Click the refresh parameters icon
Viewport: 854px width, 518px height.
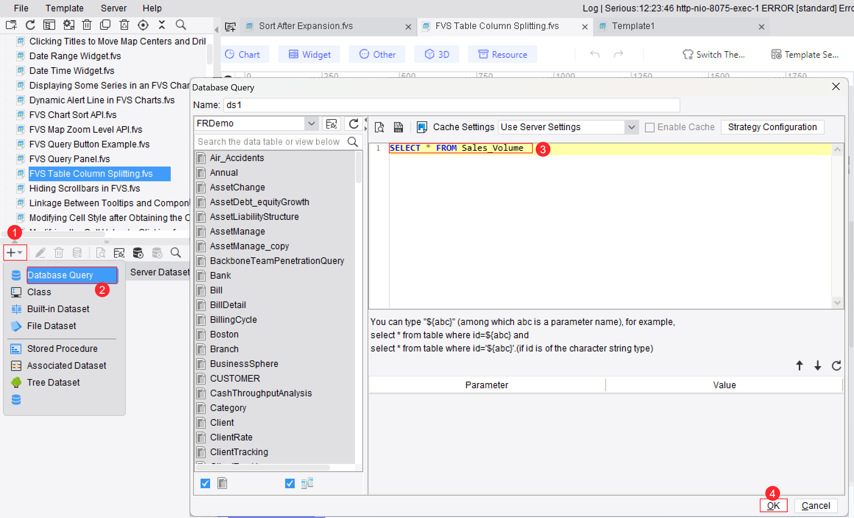point(836,365)
